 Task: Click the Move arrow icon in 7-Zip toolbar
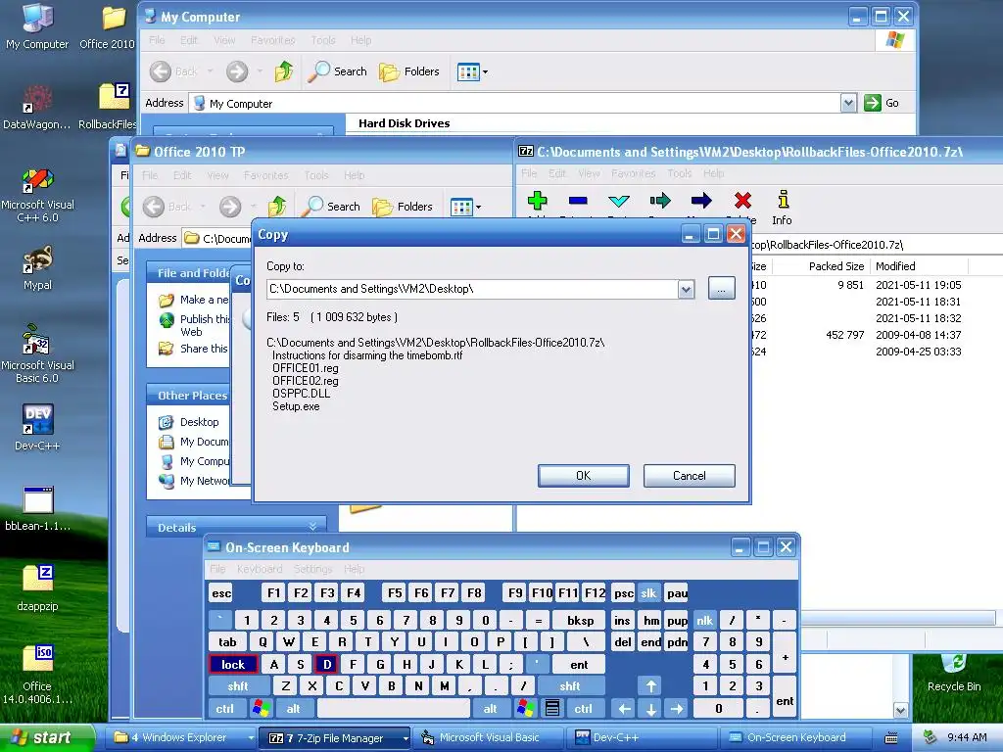701,201
